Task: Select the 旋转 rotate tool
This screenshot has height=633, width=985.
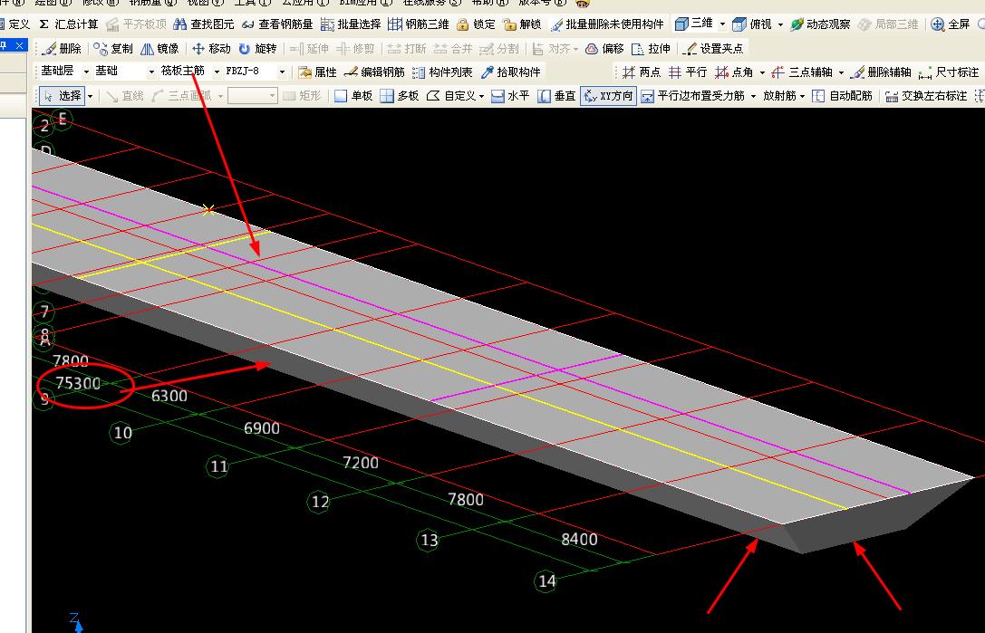Action: 257,48
